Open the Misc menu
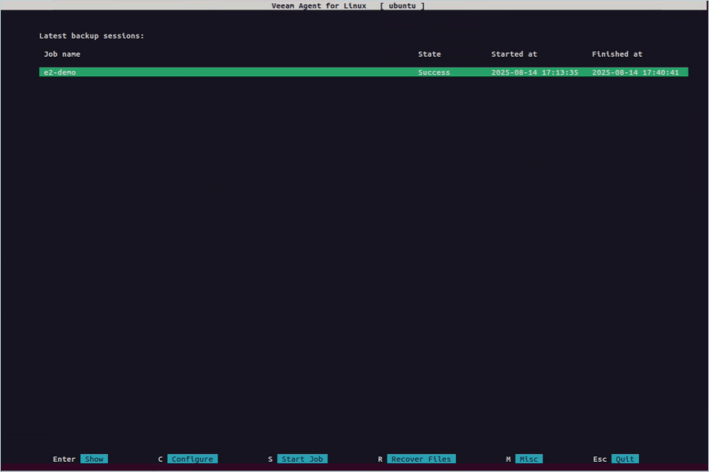This screenshot has height=472, width=709. point(529,459)
